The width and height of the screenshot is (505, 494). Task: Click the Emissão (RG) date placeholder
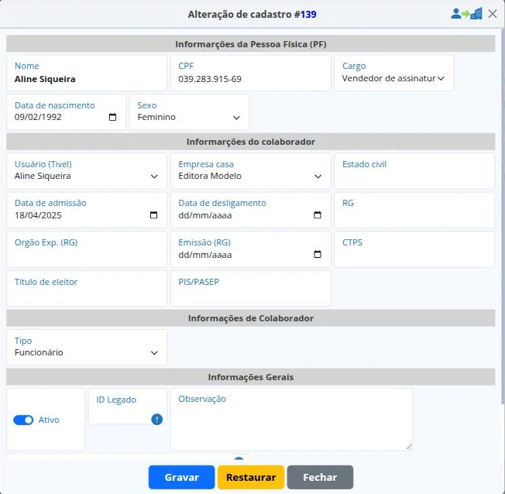tap(204, 255)
